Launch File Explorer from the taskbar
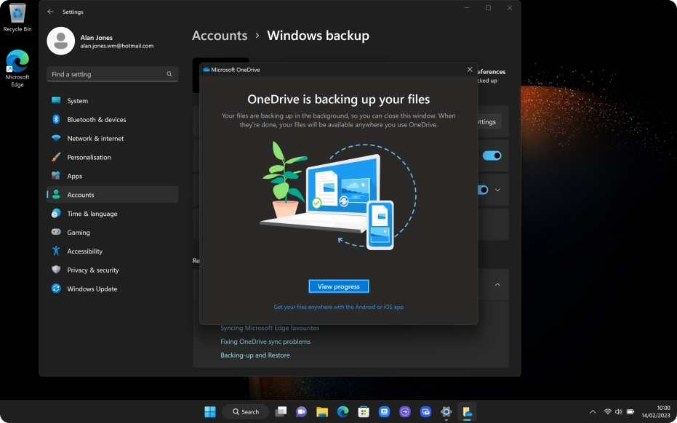The image size is (677, 423). tap(321, 411)
